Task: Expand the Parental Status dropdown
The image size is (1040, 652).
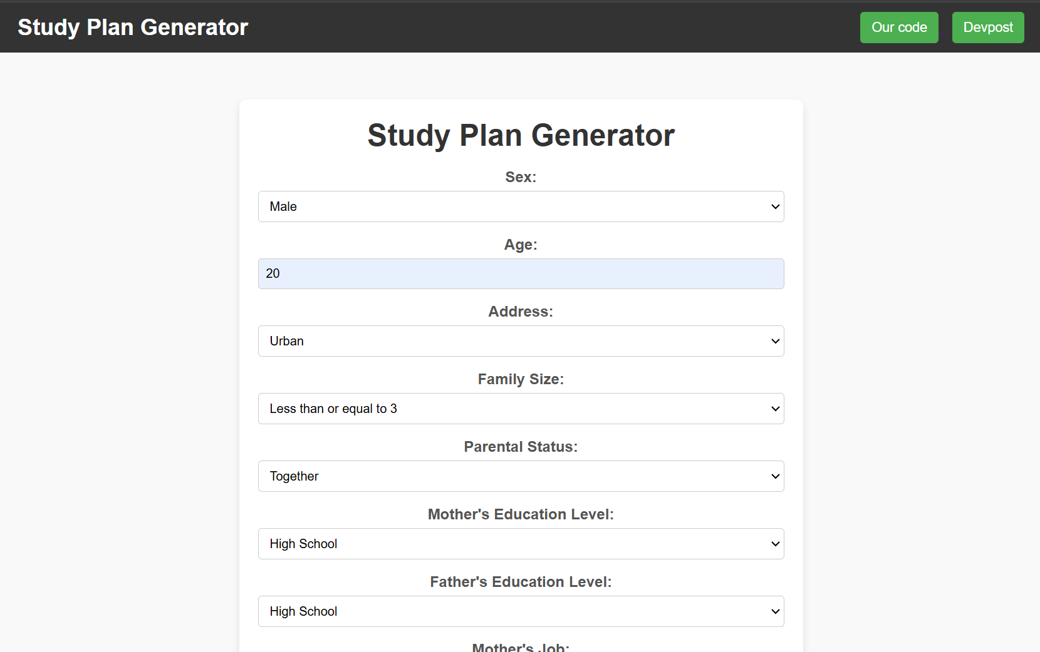Action: point(521,476)
